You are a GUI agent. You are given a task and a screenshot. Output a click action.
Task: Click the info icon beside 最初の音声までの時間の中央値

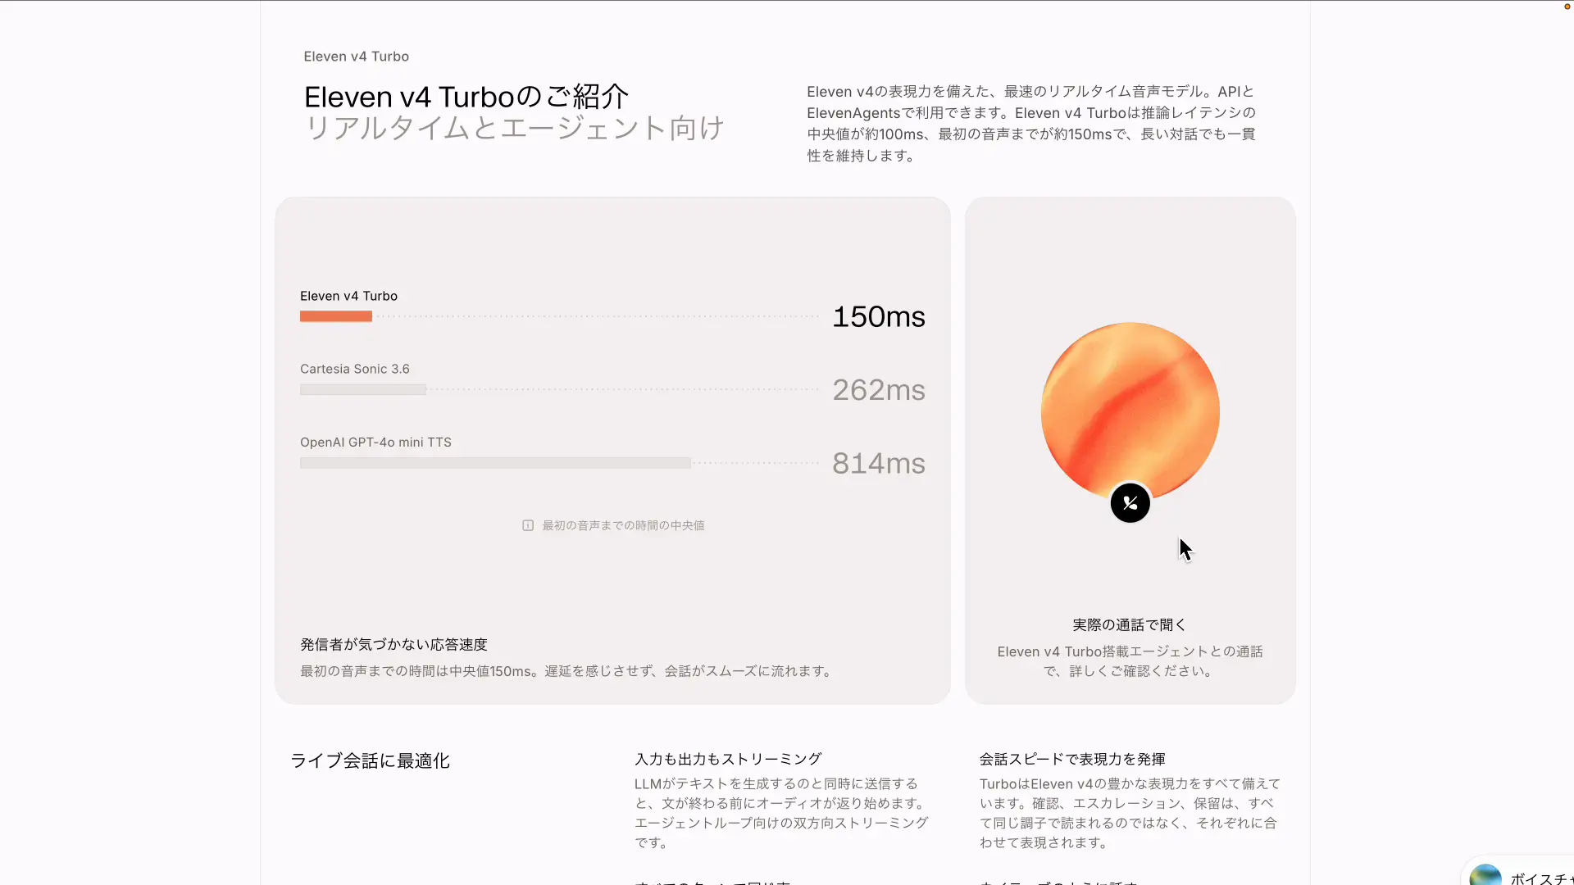[x=528, y=525]
